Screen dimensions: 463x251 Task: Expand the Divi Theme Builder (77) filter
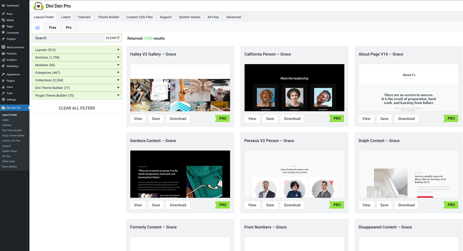click(77, 88)
